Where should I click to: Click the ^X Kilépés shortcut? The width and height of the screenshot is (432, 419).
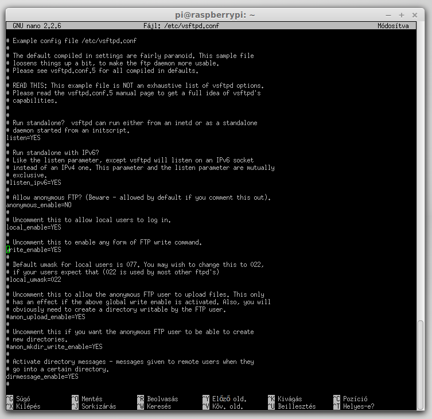click(23, 406)
